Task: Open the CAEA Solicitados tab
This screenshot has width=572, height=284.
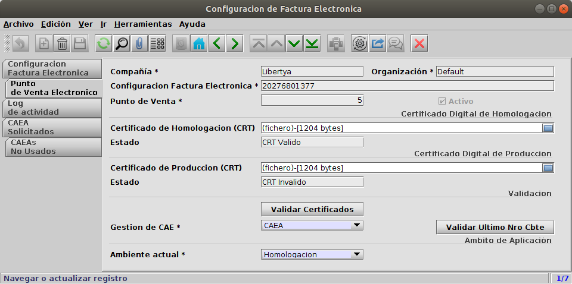Action: [x=52, y=127]
